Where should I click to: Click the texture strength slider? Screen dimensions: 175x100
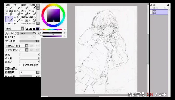34,50
